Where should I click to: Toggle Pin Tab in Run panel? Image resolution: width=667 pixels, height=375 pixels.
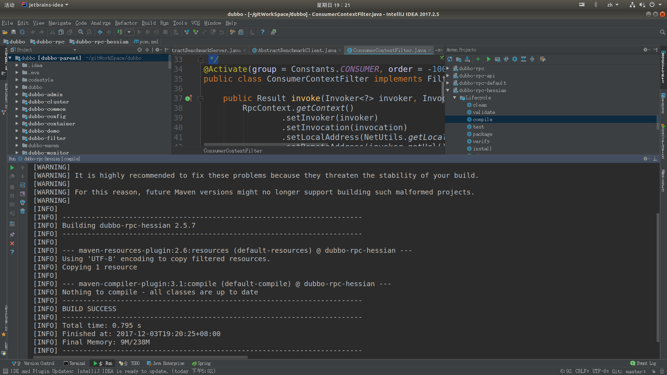coord(12,235)
